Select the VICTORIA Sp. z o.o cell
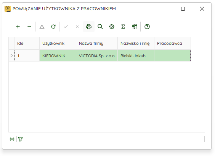This screenshot has height=156, width=215. (97, 55)
